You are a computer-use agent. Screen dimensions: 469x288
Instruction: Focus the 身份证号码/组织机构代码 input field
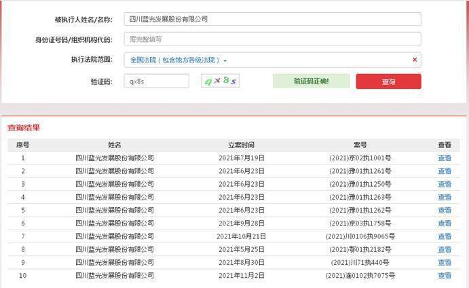(x=271, y=39)
